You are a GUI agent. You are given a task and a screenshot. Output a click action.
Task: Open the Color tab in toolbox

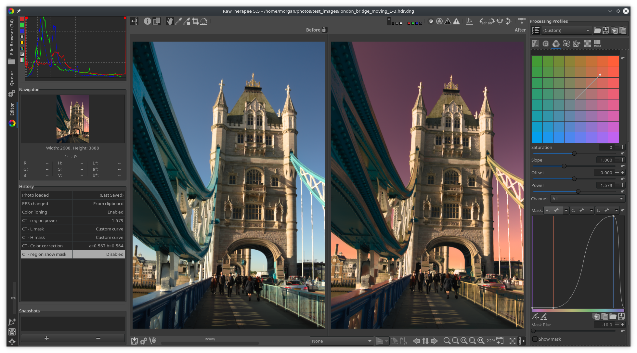pos(556,44)
